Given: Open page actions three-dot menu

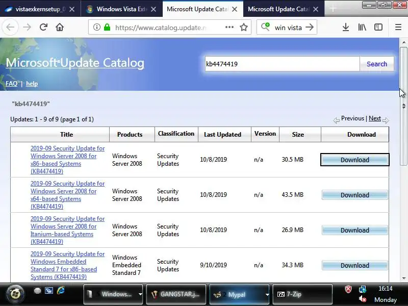Looking at the screenshot, I should coord(229,27).
